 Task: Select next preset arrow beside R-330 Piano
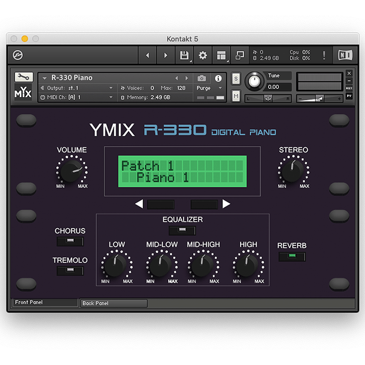coord(187,78)
